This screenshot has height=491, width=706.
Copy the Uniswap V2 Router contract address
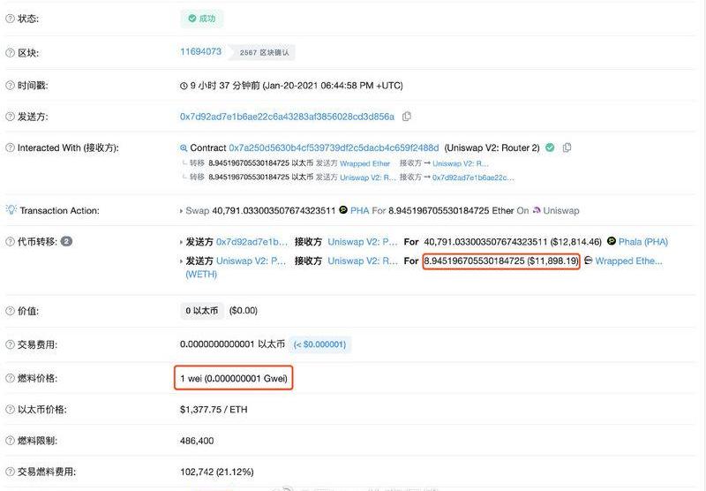(567, 147)
